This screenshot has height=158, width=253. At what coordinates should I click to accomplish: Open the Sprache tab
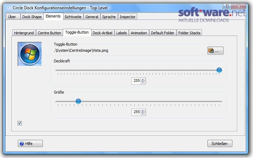[x=109, y=17]
